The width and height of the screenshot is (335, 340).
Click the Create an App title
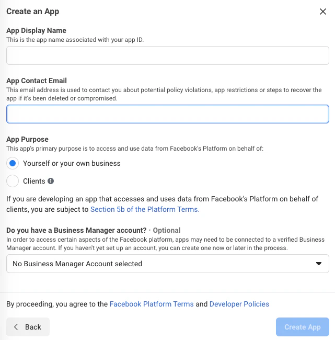[x=32, y=12]
